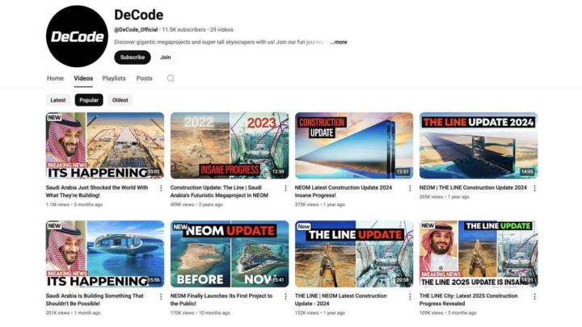The height and width of the screenshot is (327, 582).
Task: Open more options for 'NEOM Finally Launches Its First Project'
Action: (x=285, y=296)
